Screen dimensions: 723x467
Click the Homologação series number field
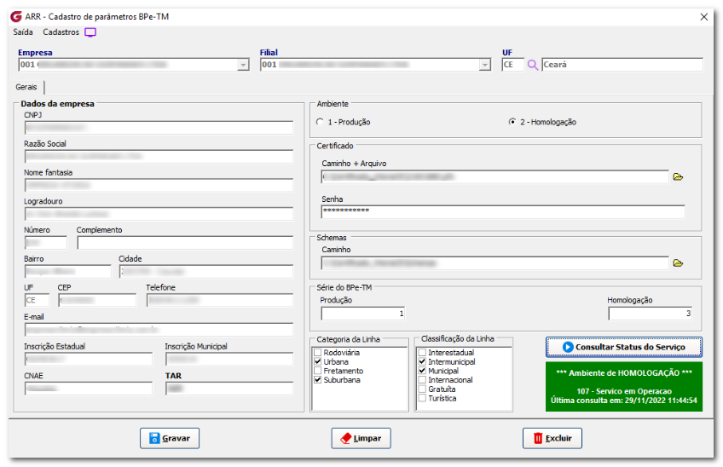(651, 314)
